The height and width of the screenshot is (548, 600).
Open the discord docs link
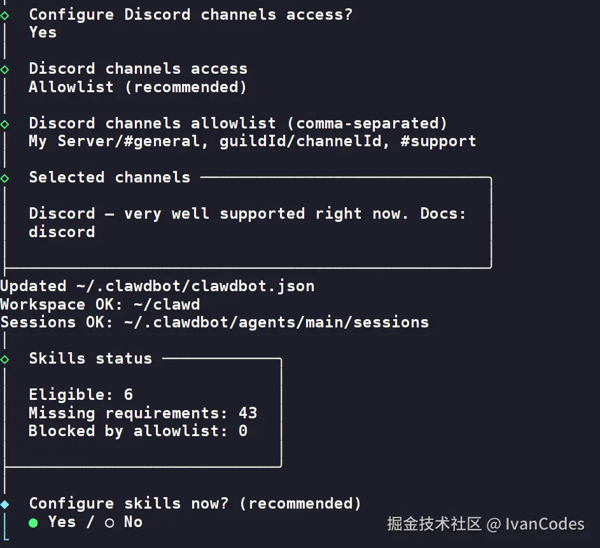tap(62, 231)
